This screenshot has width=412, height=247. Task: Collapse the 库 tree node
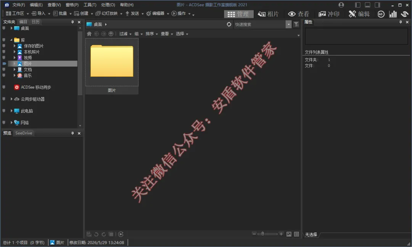(x=11, y=40)
